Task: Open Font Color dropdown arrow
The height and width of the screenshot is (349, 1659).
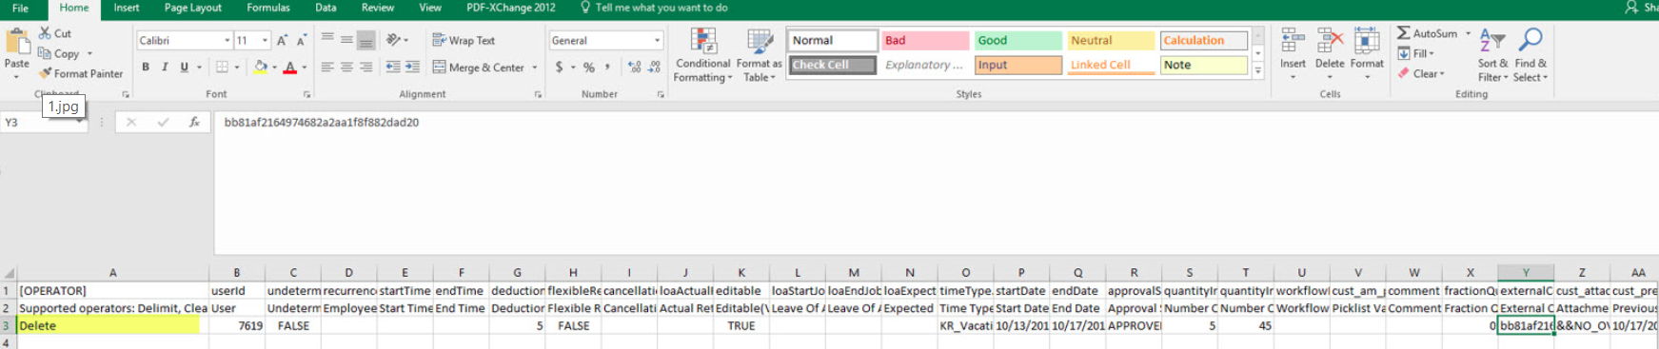Action: pos(304,67)
